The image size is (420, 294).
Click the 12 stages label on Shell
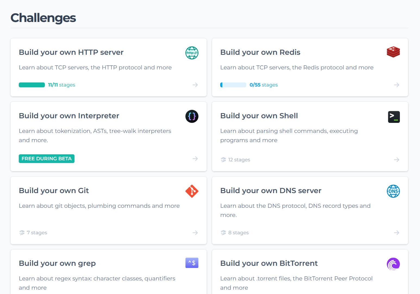pos(239,160)
